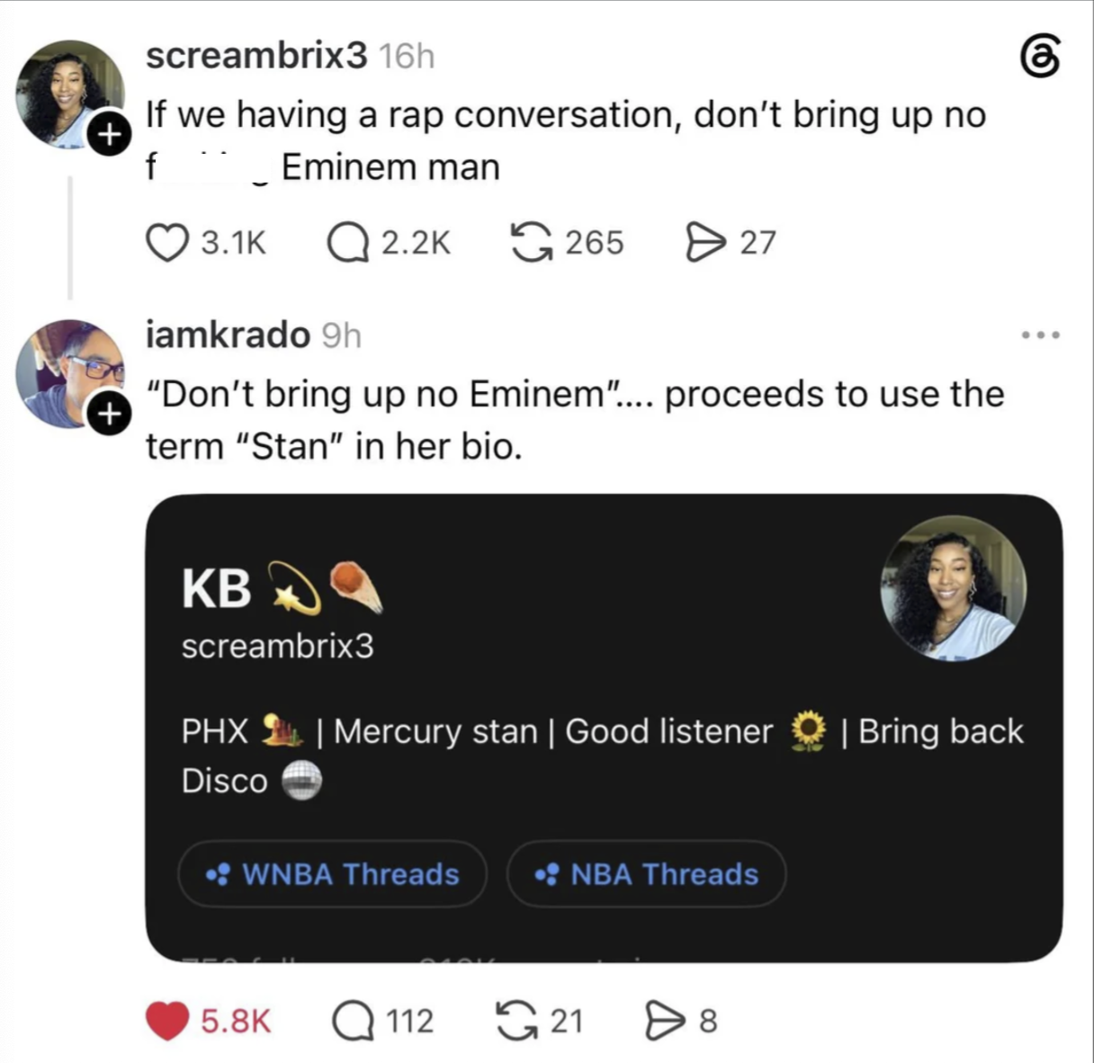
Task: Open iamkrado's avatar photo
Action: pos(70,373)
